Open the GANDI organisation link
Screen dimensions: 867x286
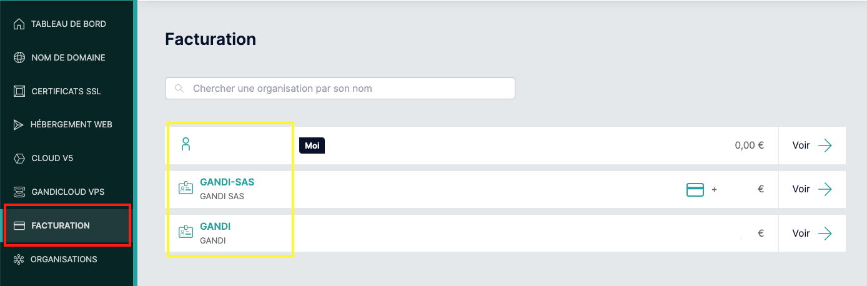[x=216, y=226]
